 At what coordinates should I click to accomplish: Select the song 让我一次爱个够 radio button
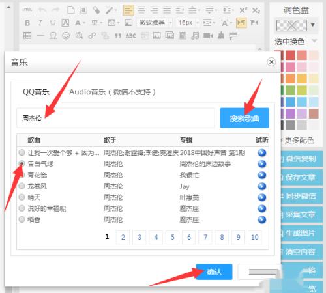coord(22,152)
